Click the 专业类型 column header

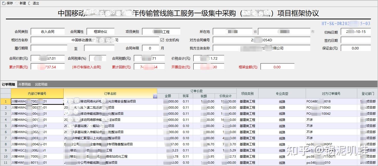pos(282,94)
